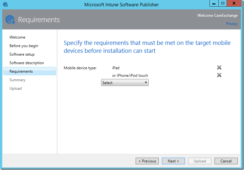Viewport: 244px width, 170px height.
Task: Click the Mobile device type label
Action: click(x=80, y=68)
